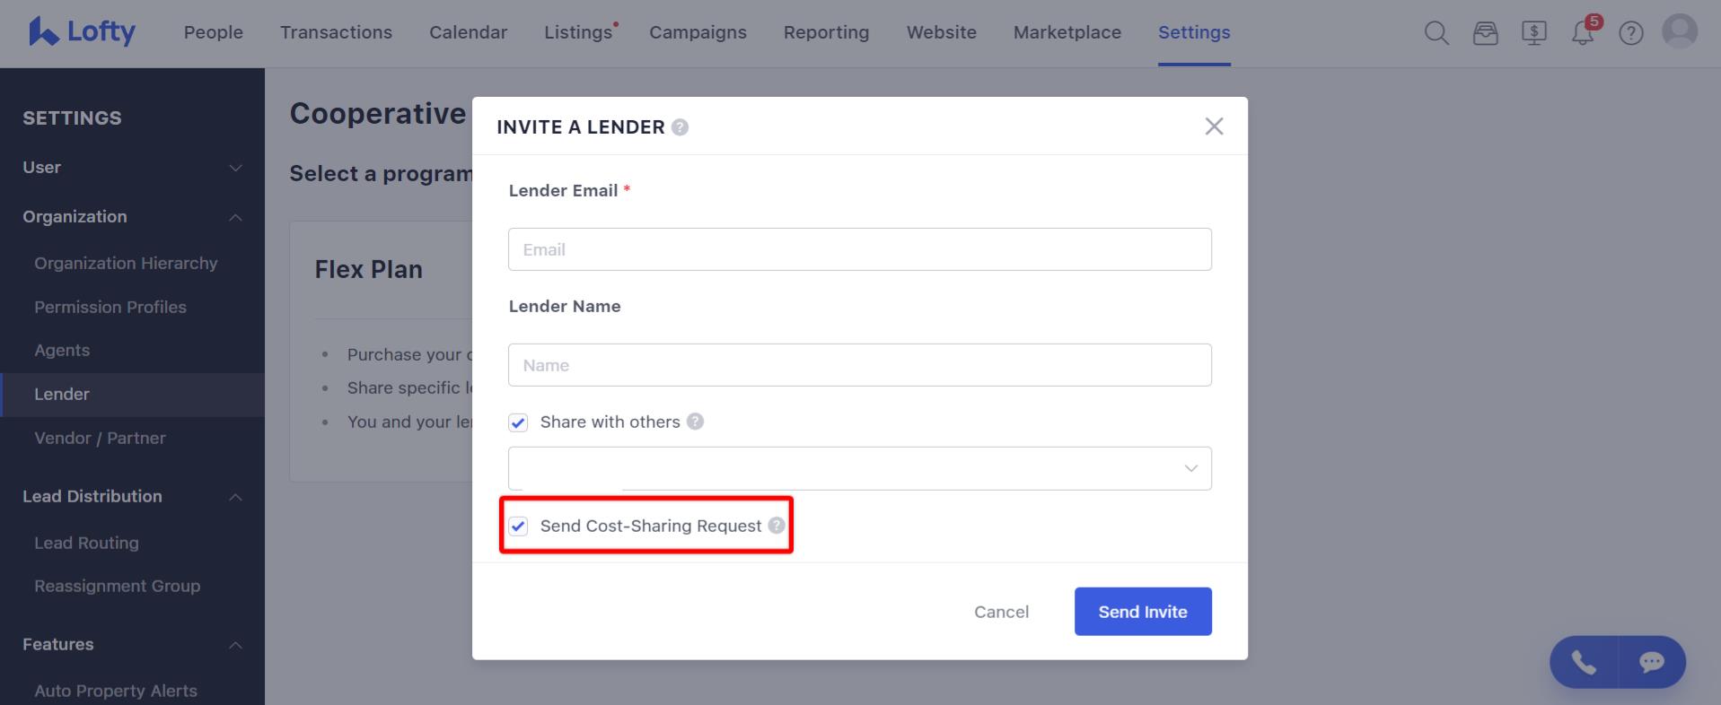Cancel the lender invitation
Screen dimensions: 1721x705
pos(1001,612)
